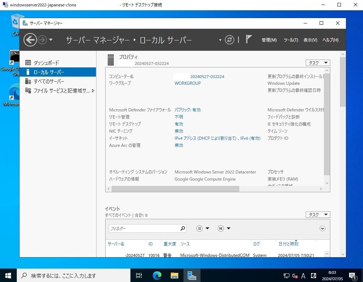
Task: Click the NIC チーミング 無効 link
Action: pyautogui.click(x=179, y=131)
